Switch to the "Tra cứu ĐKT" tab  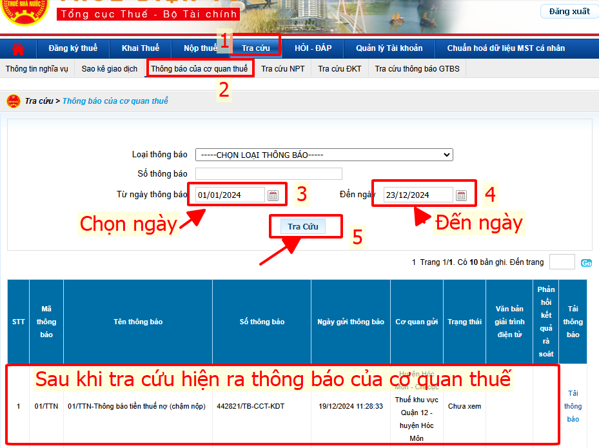[x=340, y=68]
